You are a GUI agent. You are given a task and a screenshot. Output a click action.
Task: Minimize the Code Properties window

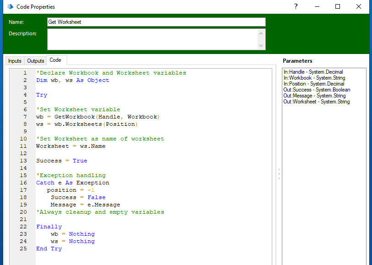(317, 6)
